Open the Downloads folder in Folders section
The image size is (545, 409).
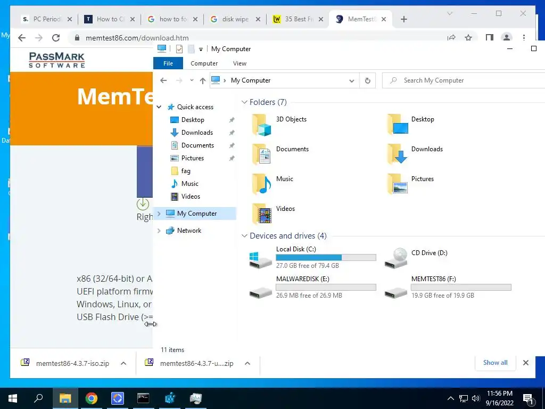[398, 154]
